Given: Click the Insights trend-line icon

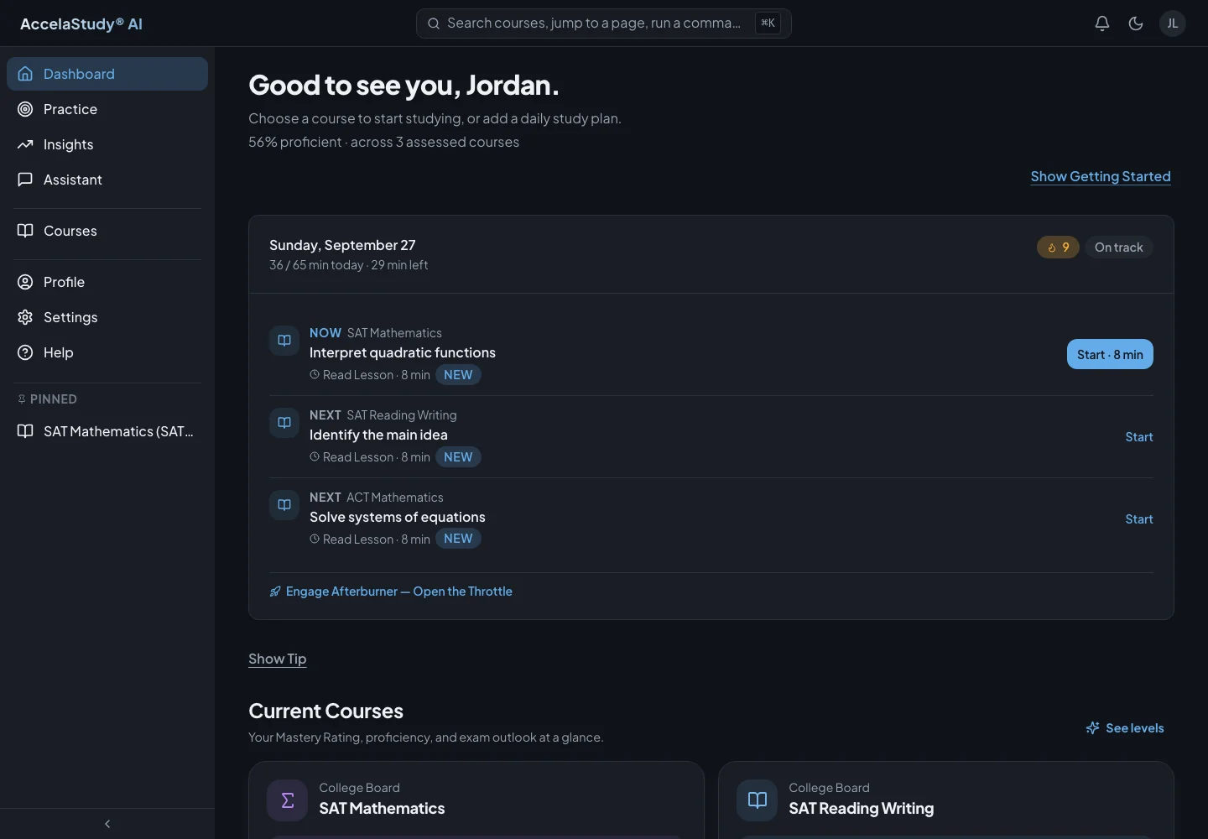Looking at the screenshot, I should [x=25, y=144].
